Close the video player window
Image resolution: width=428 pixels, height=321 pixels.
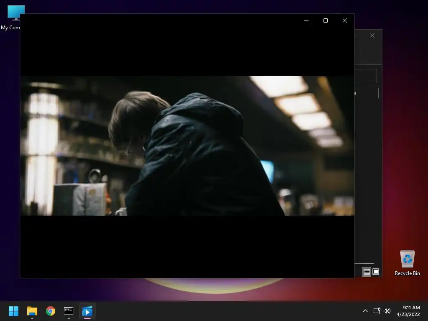click(x=345, y=20)
